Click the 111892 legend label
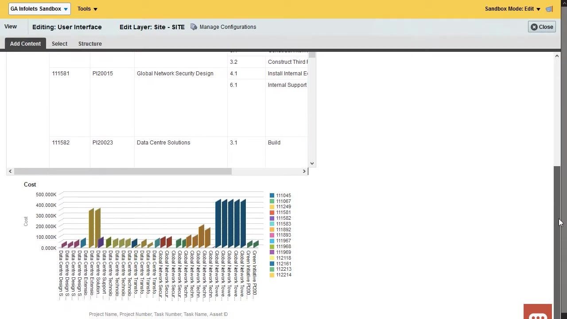 [283, 230]
